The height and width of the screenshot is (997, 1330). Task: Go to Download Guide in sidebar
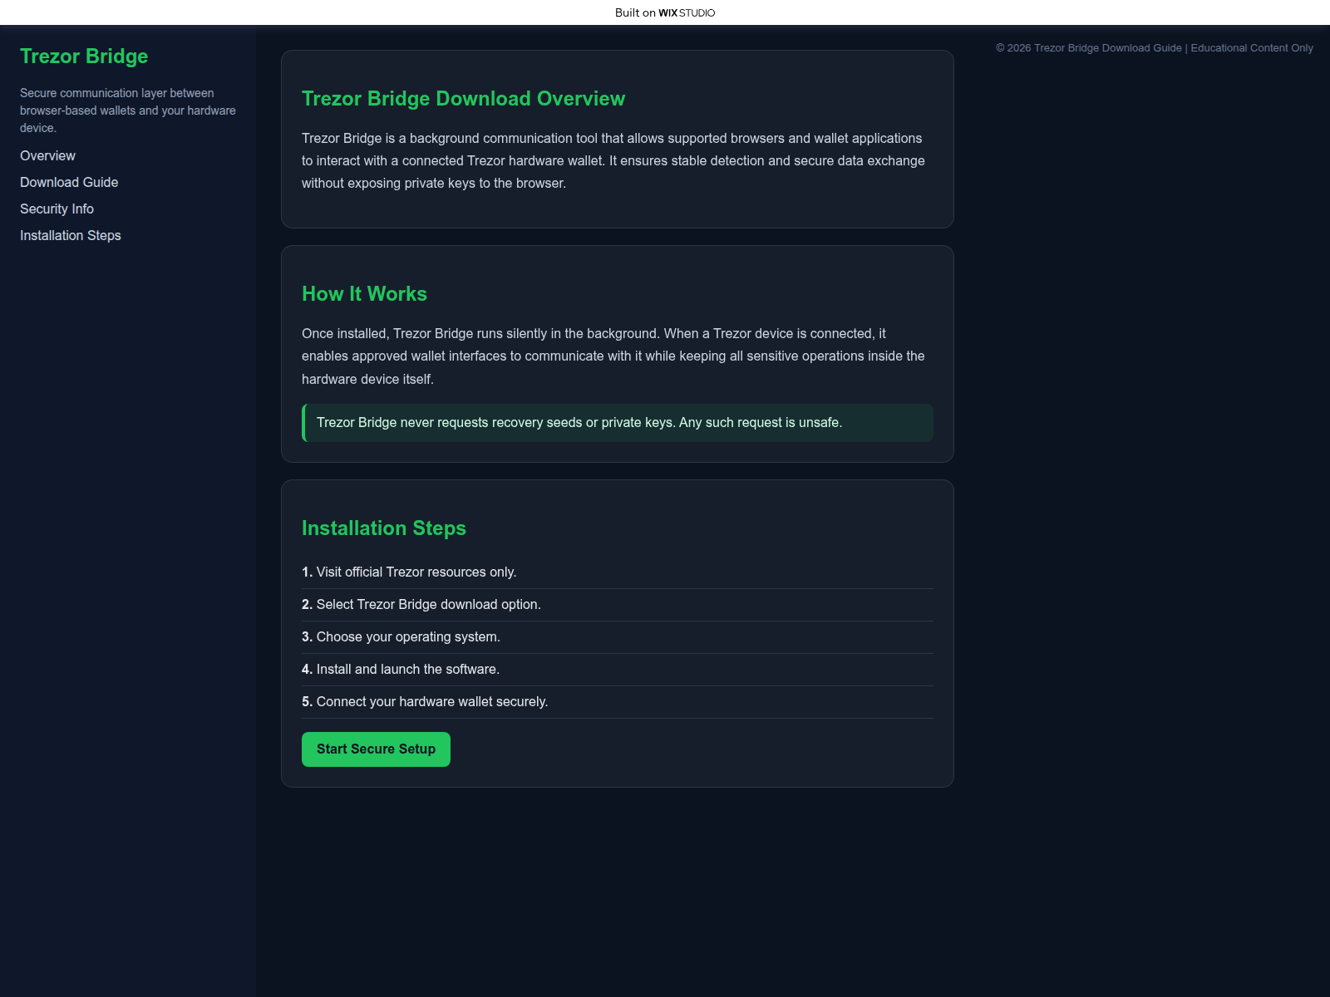(69, 183)
